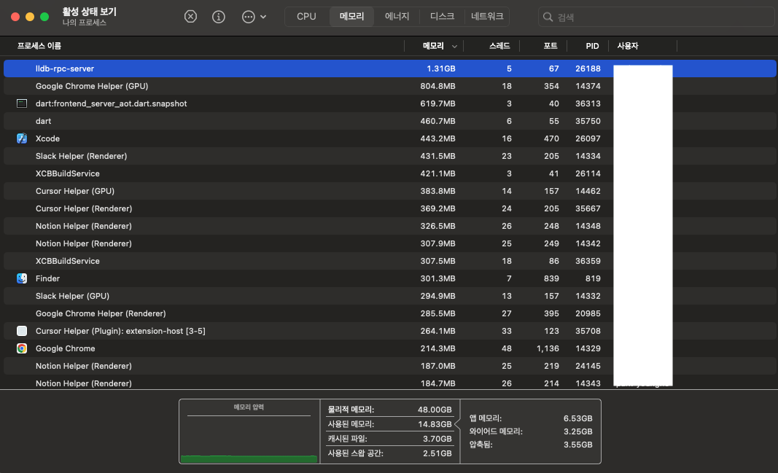Image resolution: width=778 pixels, height=473 pixels.
Task: Select the Cursor Helper (Renderer) row
Action: tap(389, 208)
